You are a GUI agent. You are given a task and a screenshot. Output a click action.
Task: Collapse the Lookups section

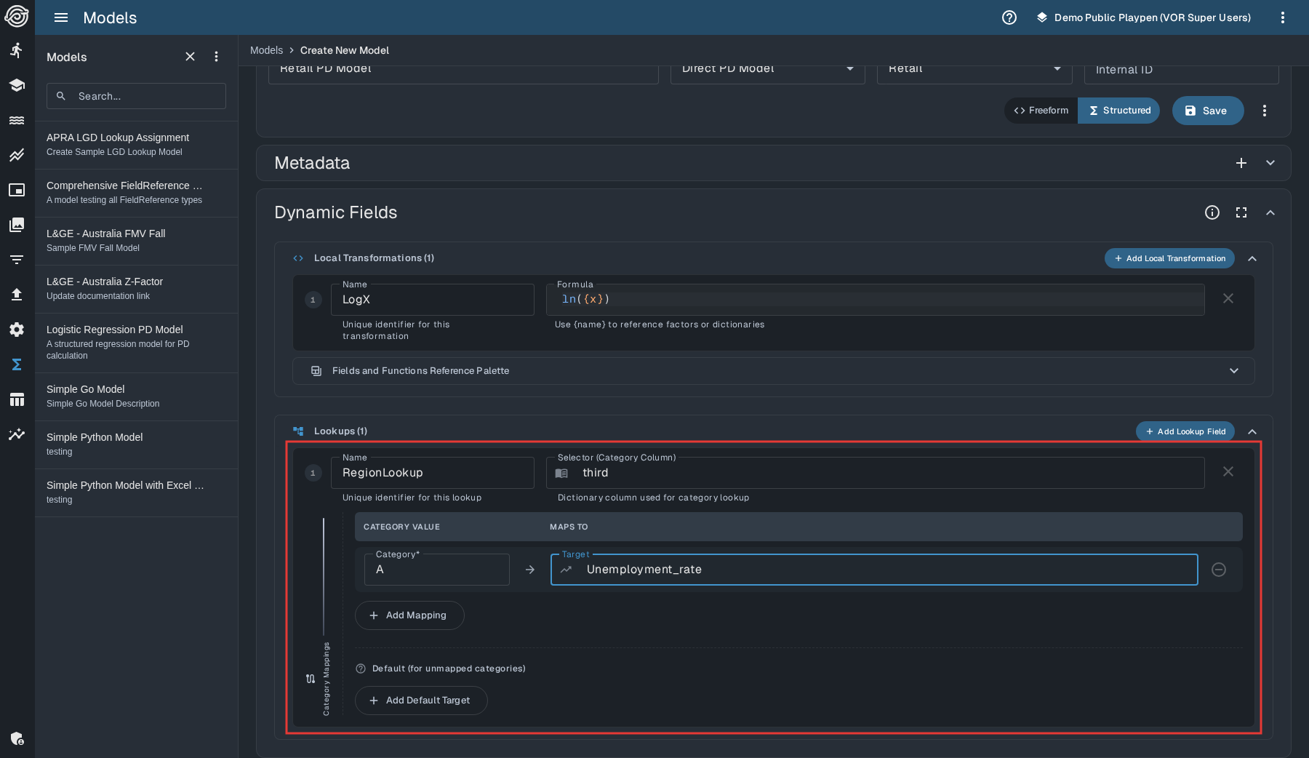pos(1252,431)
